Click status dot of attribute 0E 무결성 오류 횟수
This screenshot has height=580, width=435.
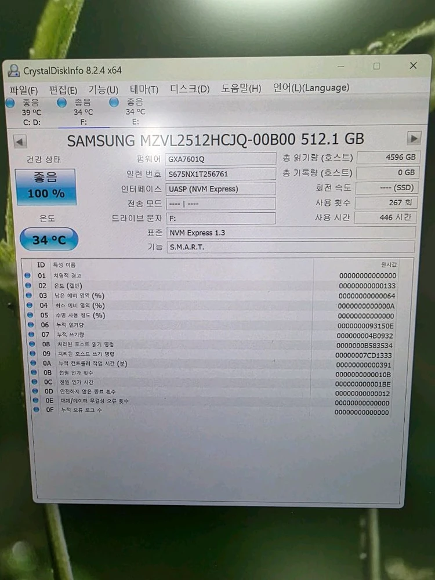35,400
